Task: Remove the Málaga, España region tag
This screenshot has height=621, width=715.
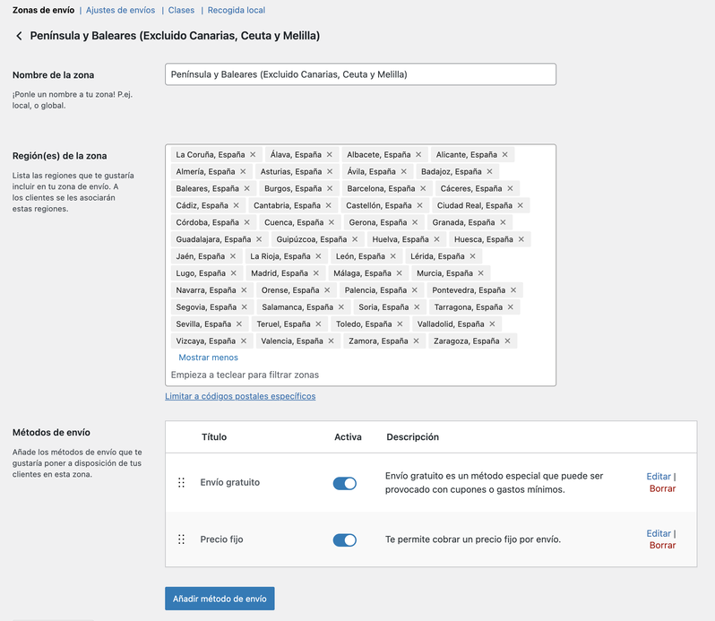Action: (400, 273)
